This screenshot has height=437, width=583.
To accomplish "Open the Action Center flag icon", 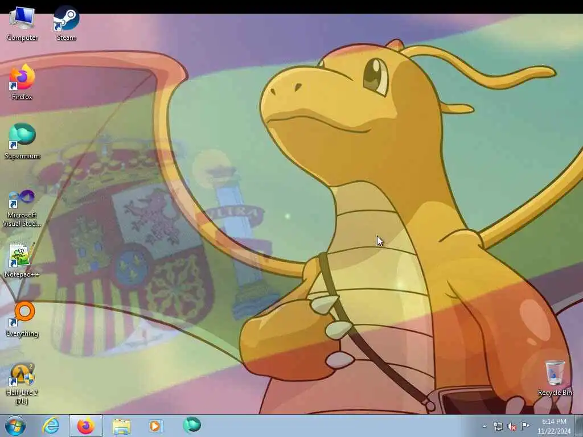I will click(x=525, y=426).
